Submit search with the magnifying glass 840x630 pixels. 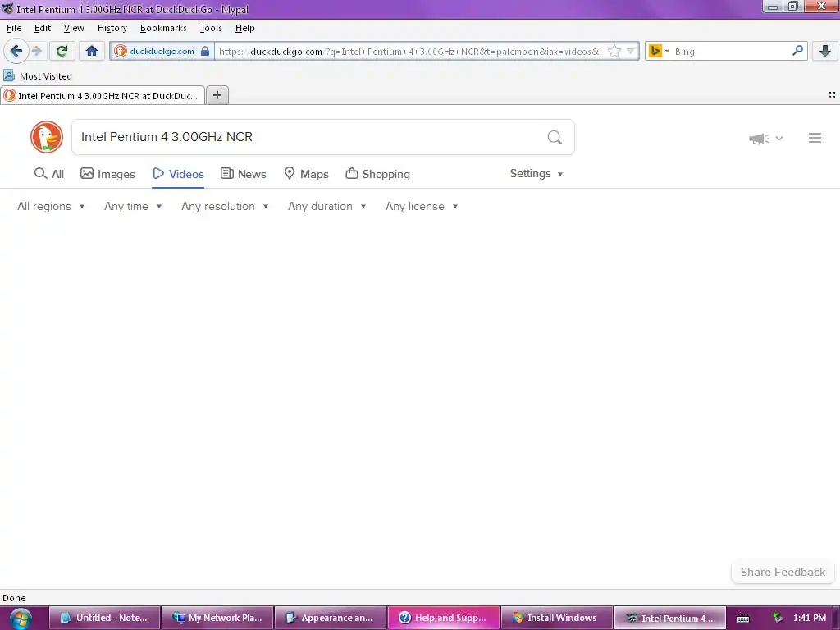coord(555,138)
